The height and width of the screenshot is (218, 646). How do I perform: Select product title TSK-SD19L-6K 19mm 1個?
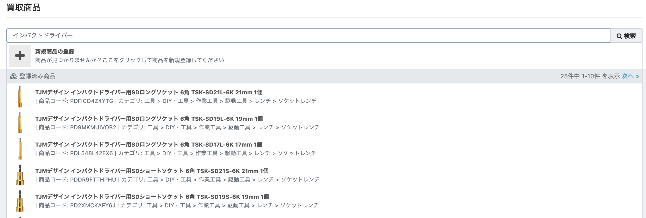149,119
